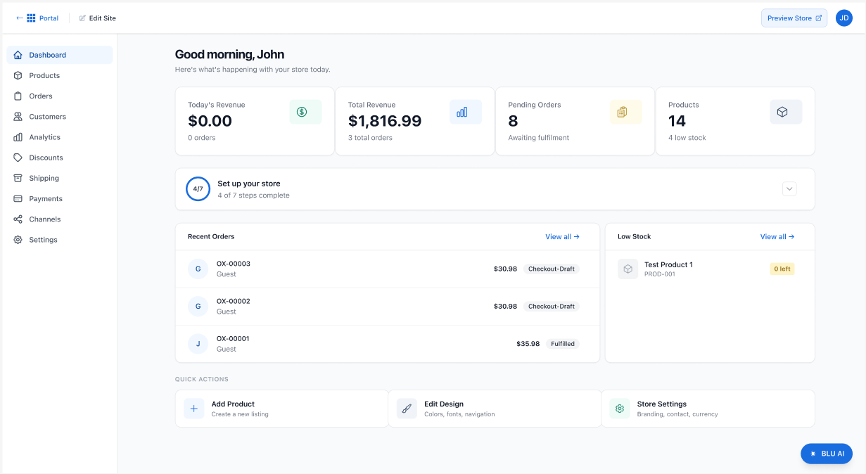Click the gear icon on Store Settings action
Screen dimensions: 866x474
click(x=620, y=409)
